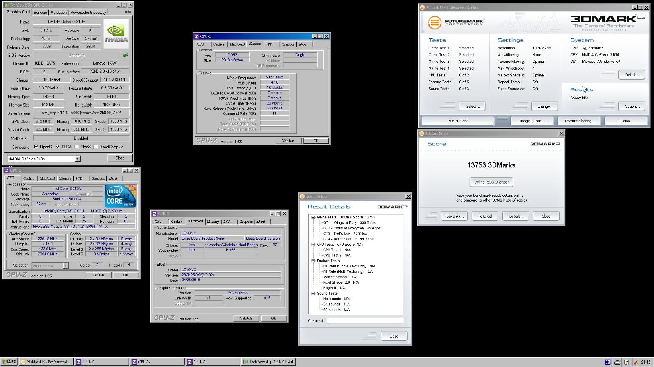The width and height of the screenshot is (654, 367).
Task: Click the Options button in 3DMark03
Action: (632, 106)
